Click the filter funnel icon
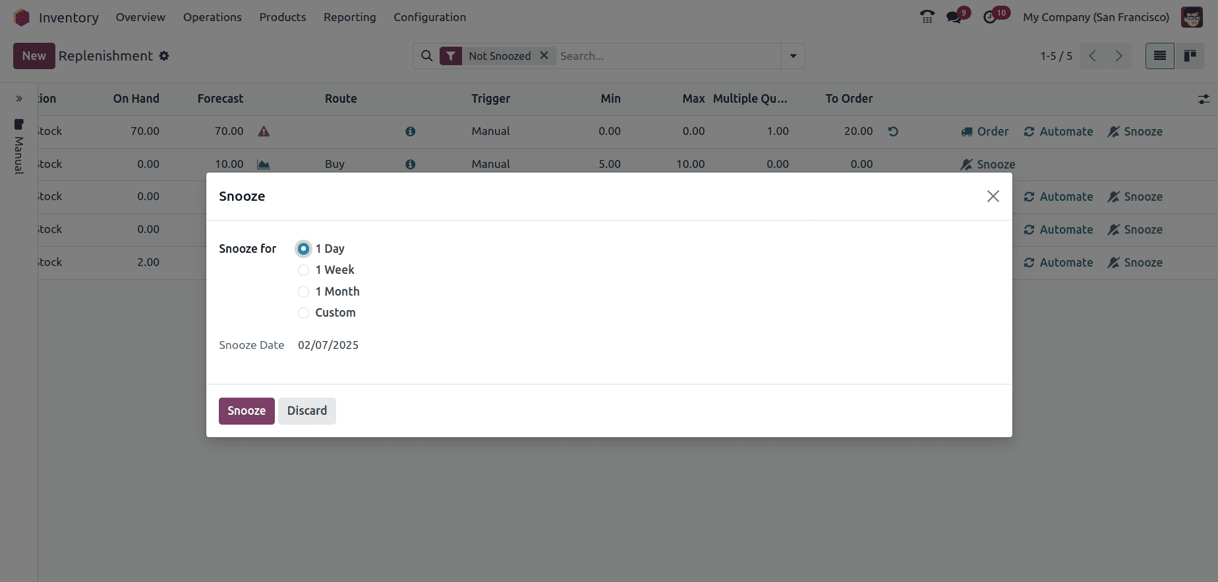 coord(451,56)
